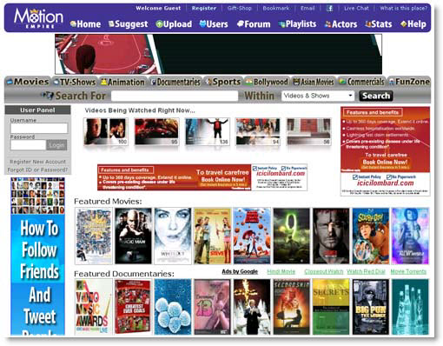Image resolution: width=443 pixels, height=346 pixels.
Task: Click the Forgot ID or Password link
Action: [37, 170]
